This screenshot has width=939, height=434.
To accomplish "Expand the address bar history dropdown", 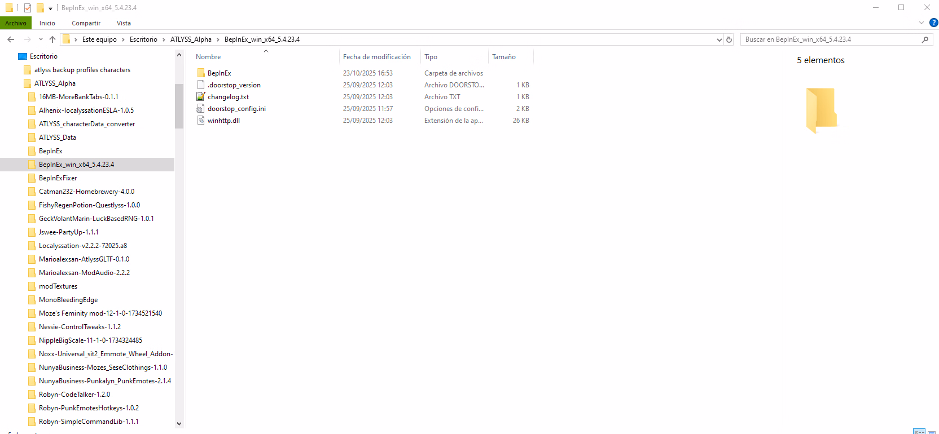I will tap(719, 39).
